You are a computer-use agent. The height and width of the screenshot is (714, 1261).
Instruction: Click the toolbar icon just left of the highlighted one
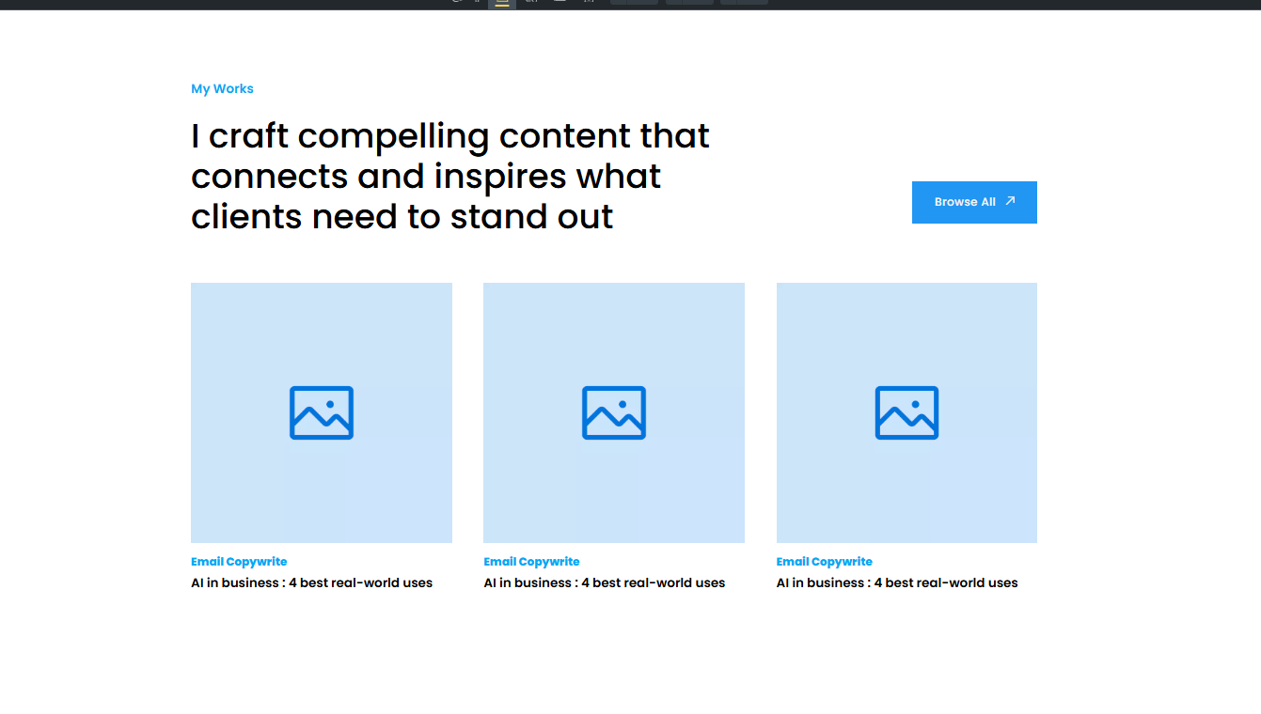477,3
